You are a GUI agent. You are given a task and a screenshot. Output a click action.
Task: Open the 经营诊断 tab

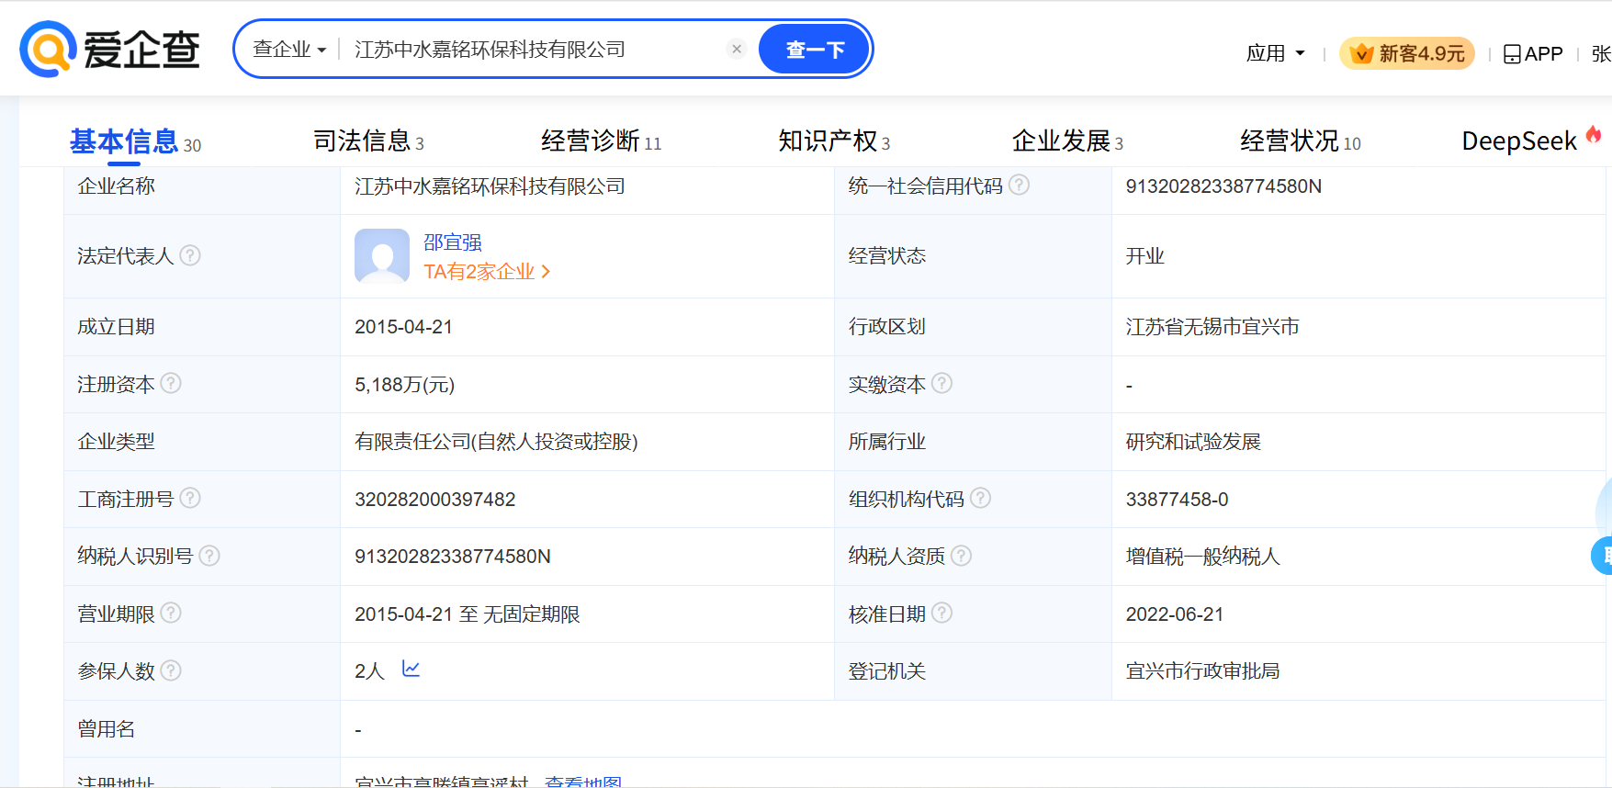(602, 141)
